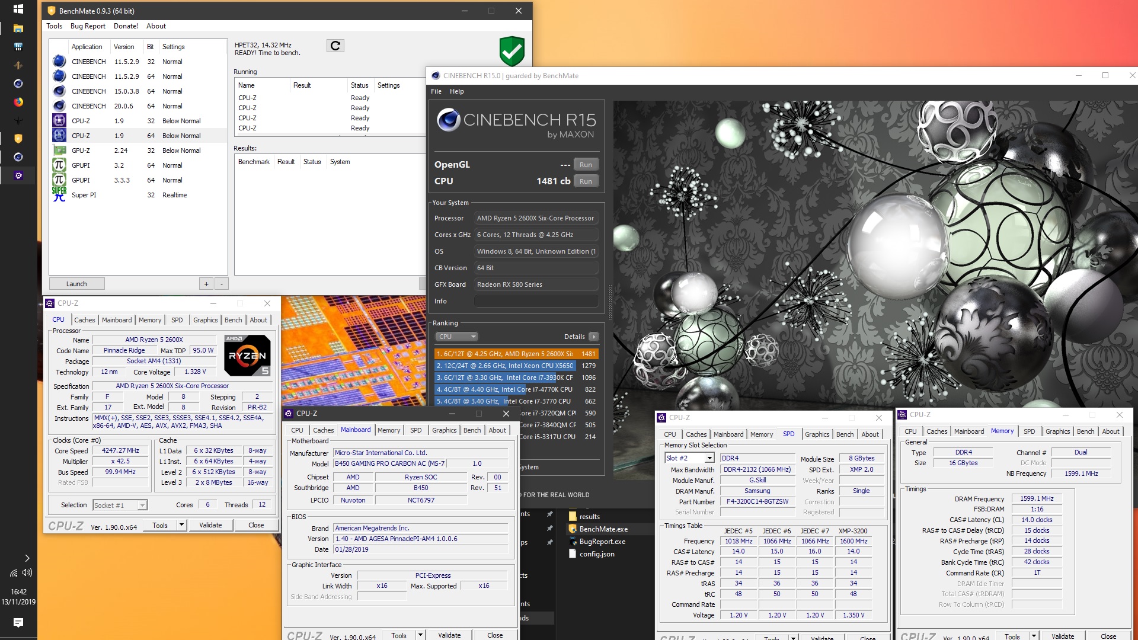Click Benchmark column header in Results list
The image size is (1138, 640).
point(254,162)
